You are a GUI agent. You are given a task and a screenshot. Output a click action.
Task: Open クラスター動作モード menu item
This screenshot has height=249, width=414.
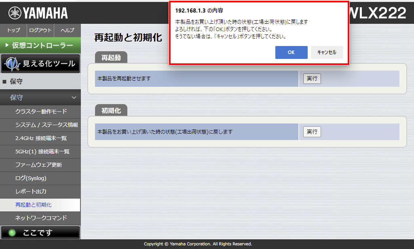(41, 111)
